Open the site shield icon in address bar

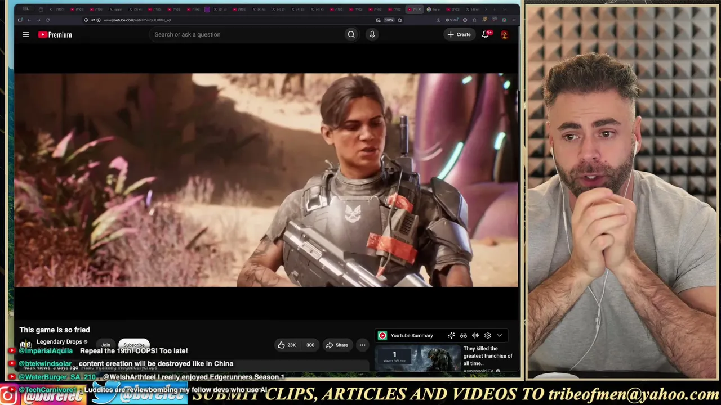pyautogui.click(x=86, y=20)
